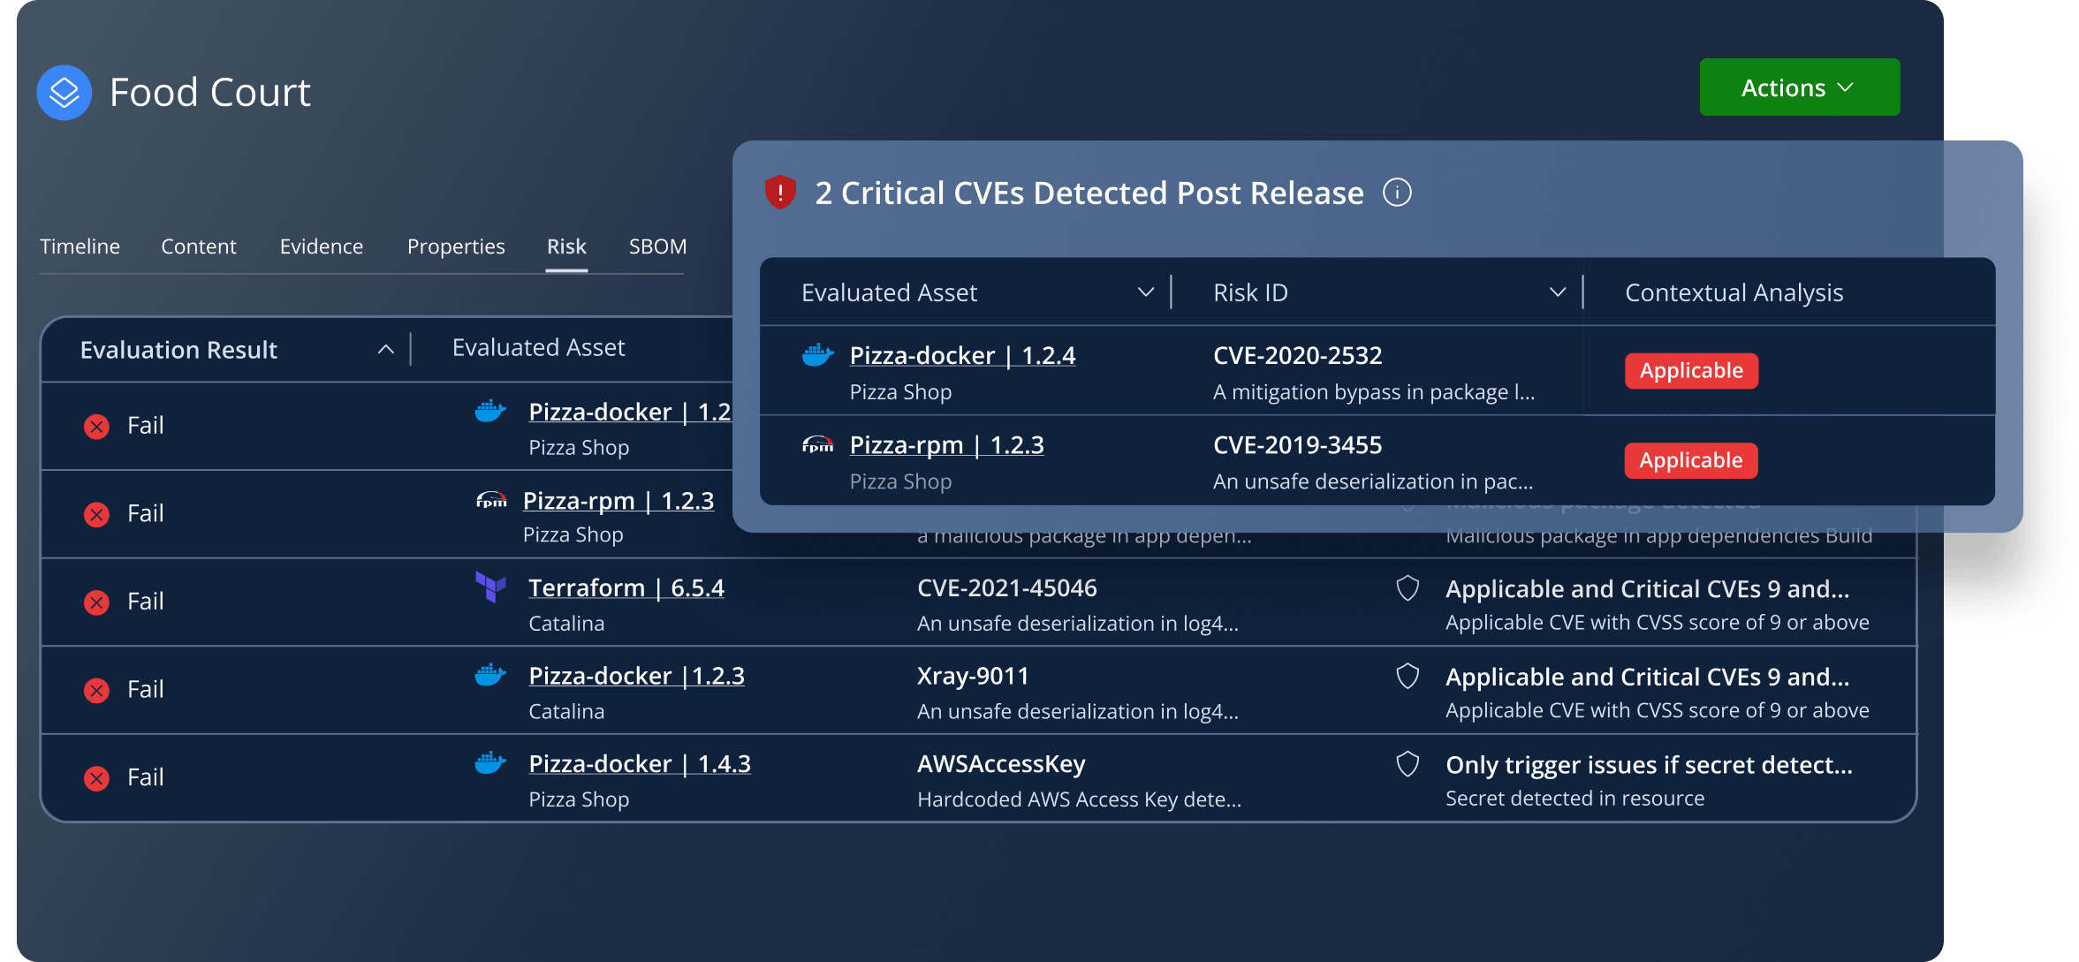Click docker icon beside Pizza-docker 1.2.4
The width and height of the screenshot is (2079, 962).
(x=817, y=355)
